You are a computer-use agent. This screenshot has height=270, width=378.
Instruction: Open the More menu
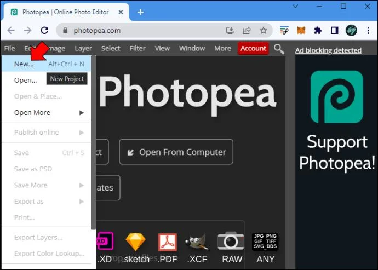[223, 48]
